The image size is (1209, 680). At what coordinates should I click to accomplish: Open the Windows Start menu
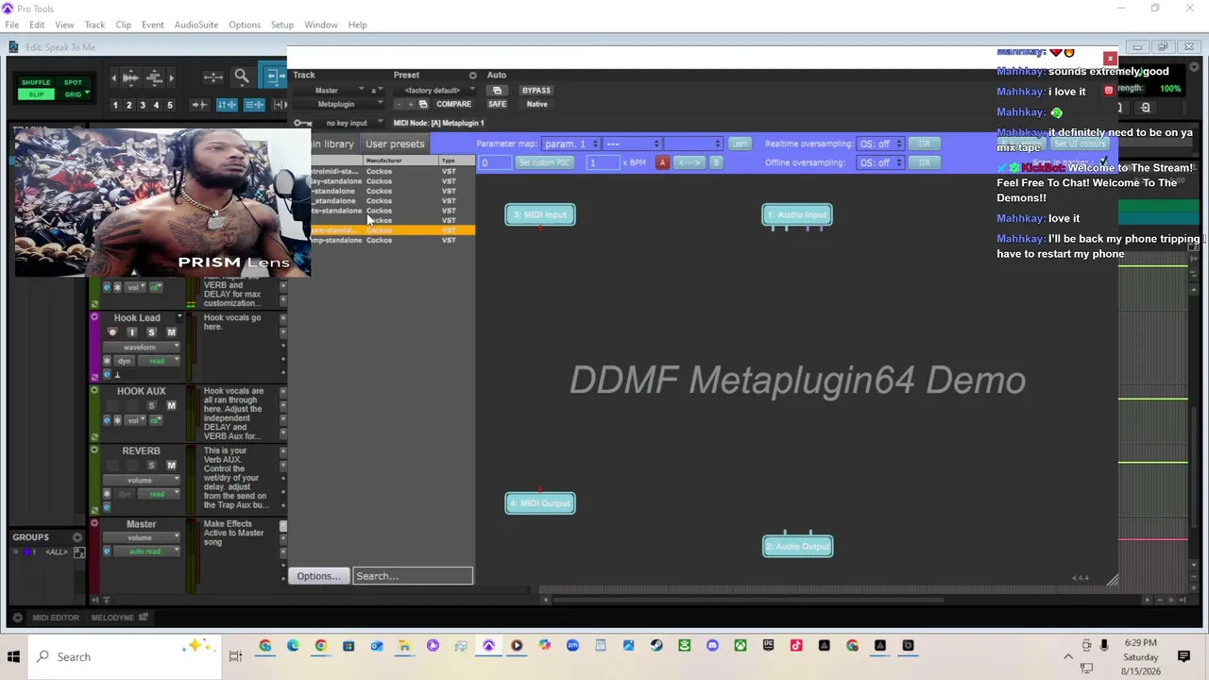(x=13, y=656)
